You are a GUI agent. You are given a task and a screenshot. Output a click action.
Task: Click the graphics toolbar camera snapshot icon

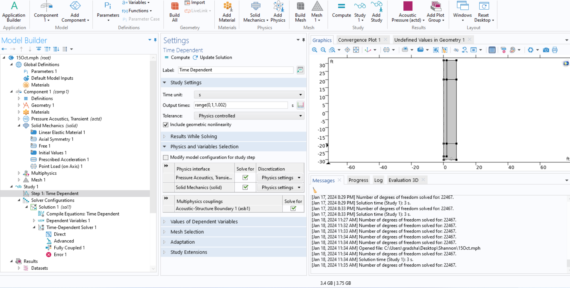coord(546,50)
